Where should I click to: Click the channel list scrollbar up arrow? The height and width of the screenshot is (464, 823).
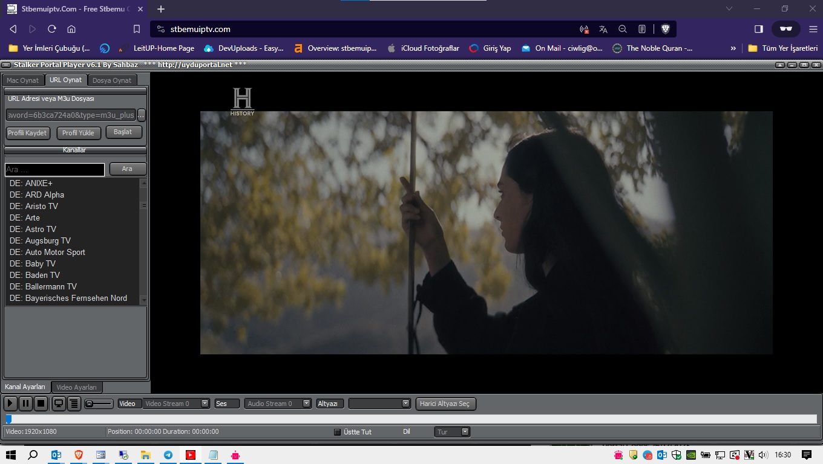click(143, 182)
